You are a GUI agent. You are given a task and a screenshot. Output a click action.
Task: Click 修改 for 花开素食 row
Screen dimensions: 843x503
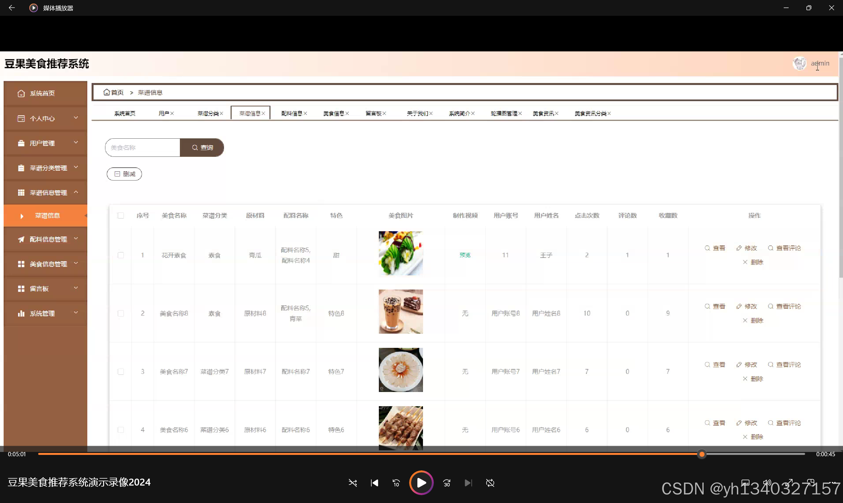[x=747, y=248]
